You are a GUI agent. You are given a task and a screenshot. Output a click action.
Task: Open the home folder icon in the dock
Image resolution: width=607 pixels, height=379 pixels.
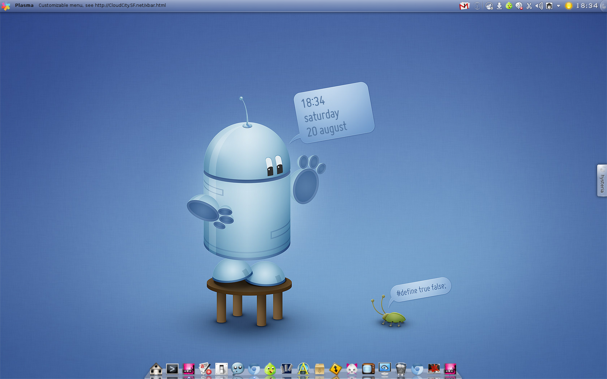tap(156, 368)
